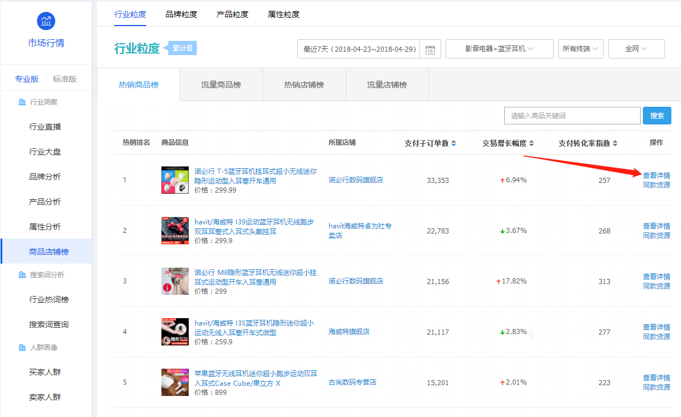Click 同款货源 for rank 1 product
Screen dimensions: 681x417
[657, 185]
